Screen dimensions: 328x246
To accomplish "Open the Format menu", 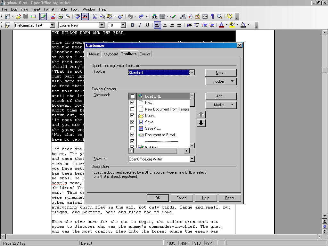I will (49, 9).
